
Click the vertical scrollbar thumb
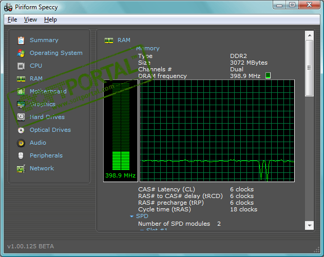[x=310, y=68]
